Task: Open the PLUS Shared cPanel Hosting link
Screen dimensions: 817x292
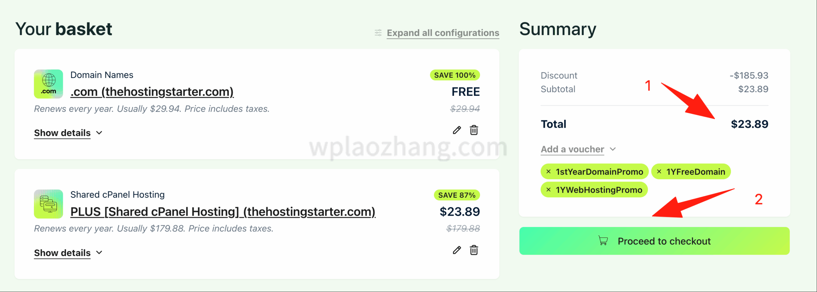Action: (223, 212)
